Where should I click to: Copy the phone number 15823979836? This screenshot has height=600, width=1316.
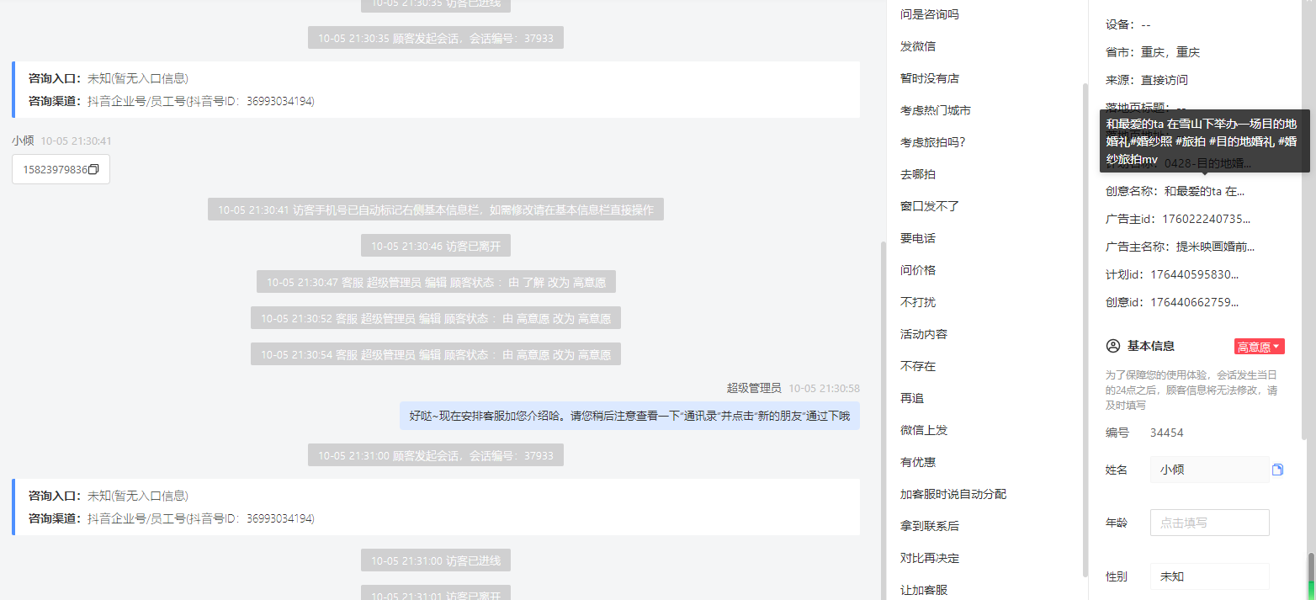click(93, 169)
